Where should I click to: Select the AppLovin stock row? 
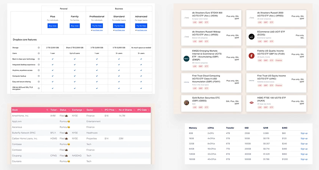(x=81, y=121)
